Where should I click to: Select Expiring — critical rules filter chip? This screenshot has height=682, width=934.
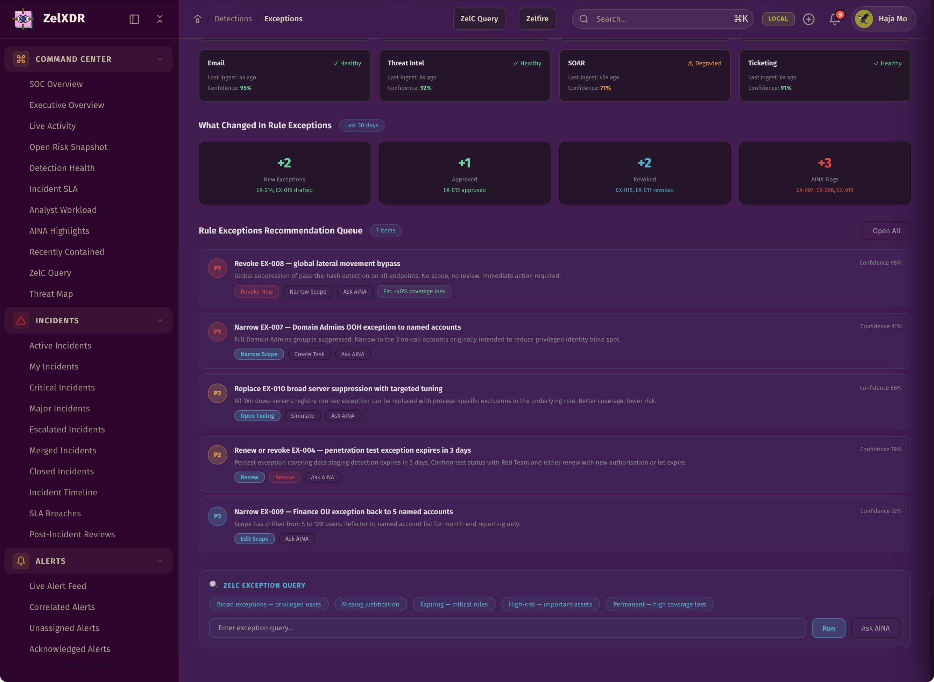454,604
